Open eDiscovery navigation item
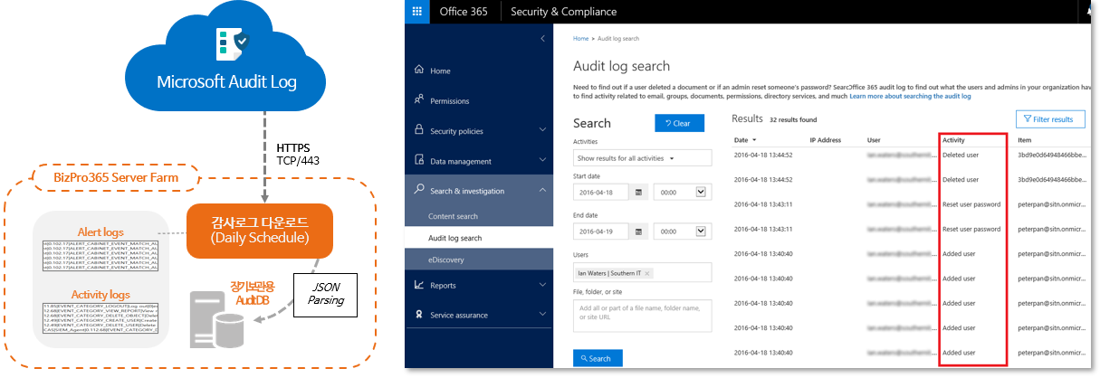Image resolution: width=1100 pixels, height=378 pixels. (478, 259)
